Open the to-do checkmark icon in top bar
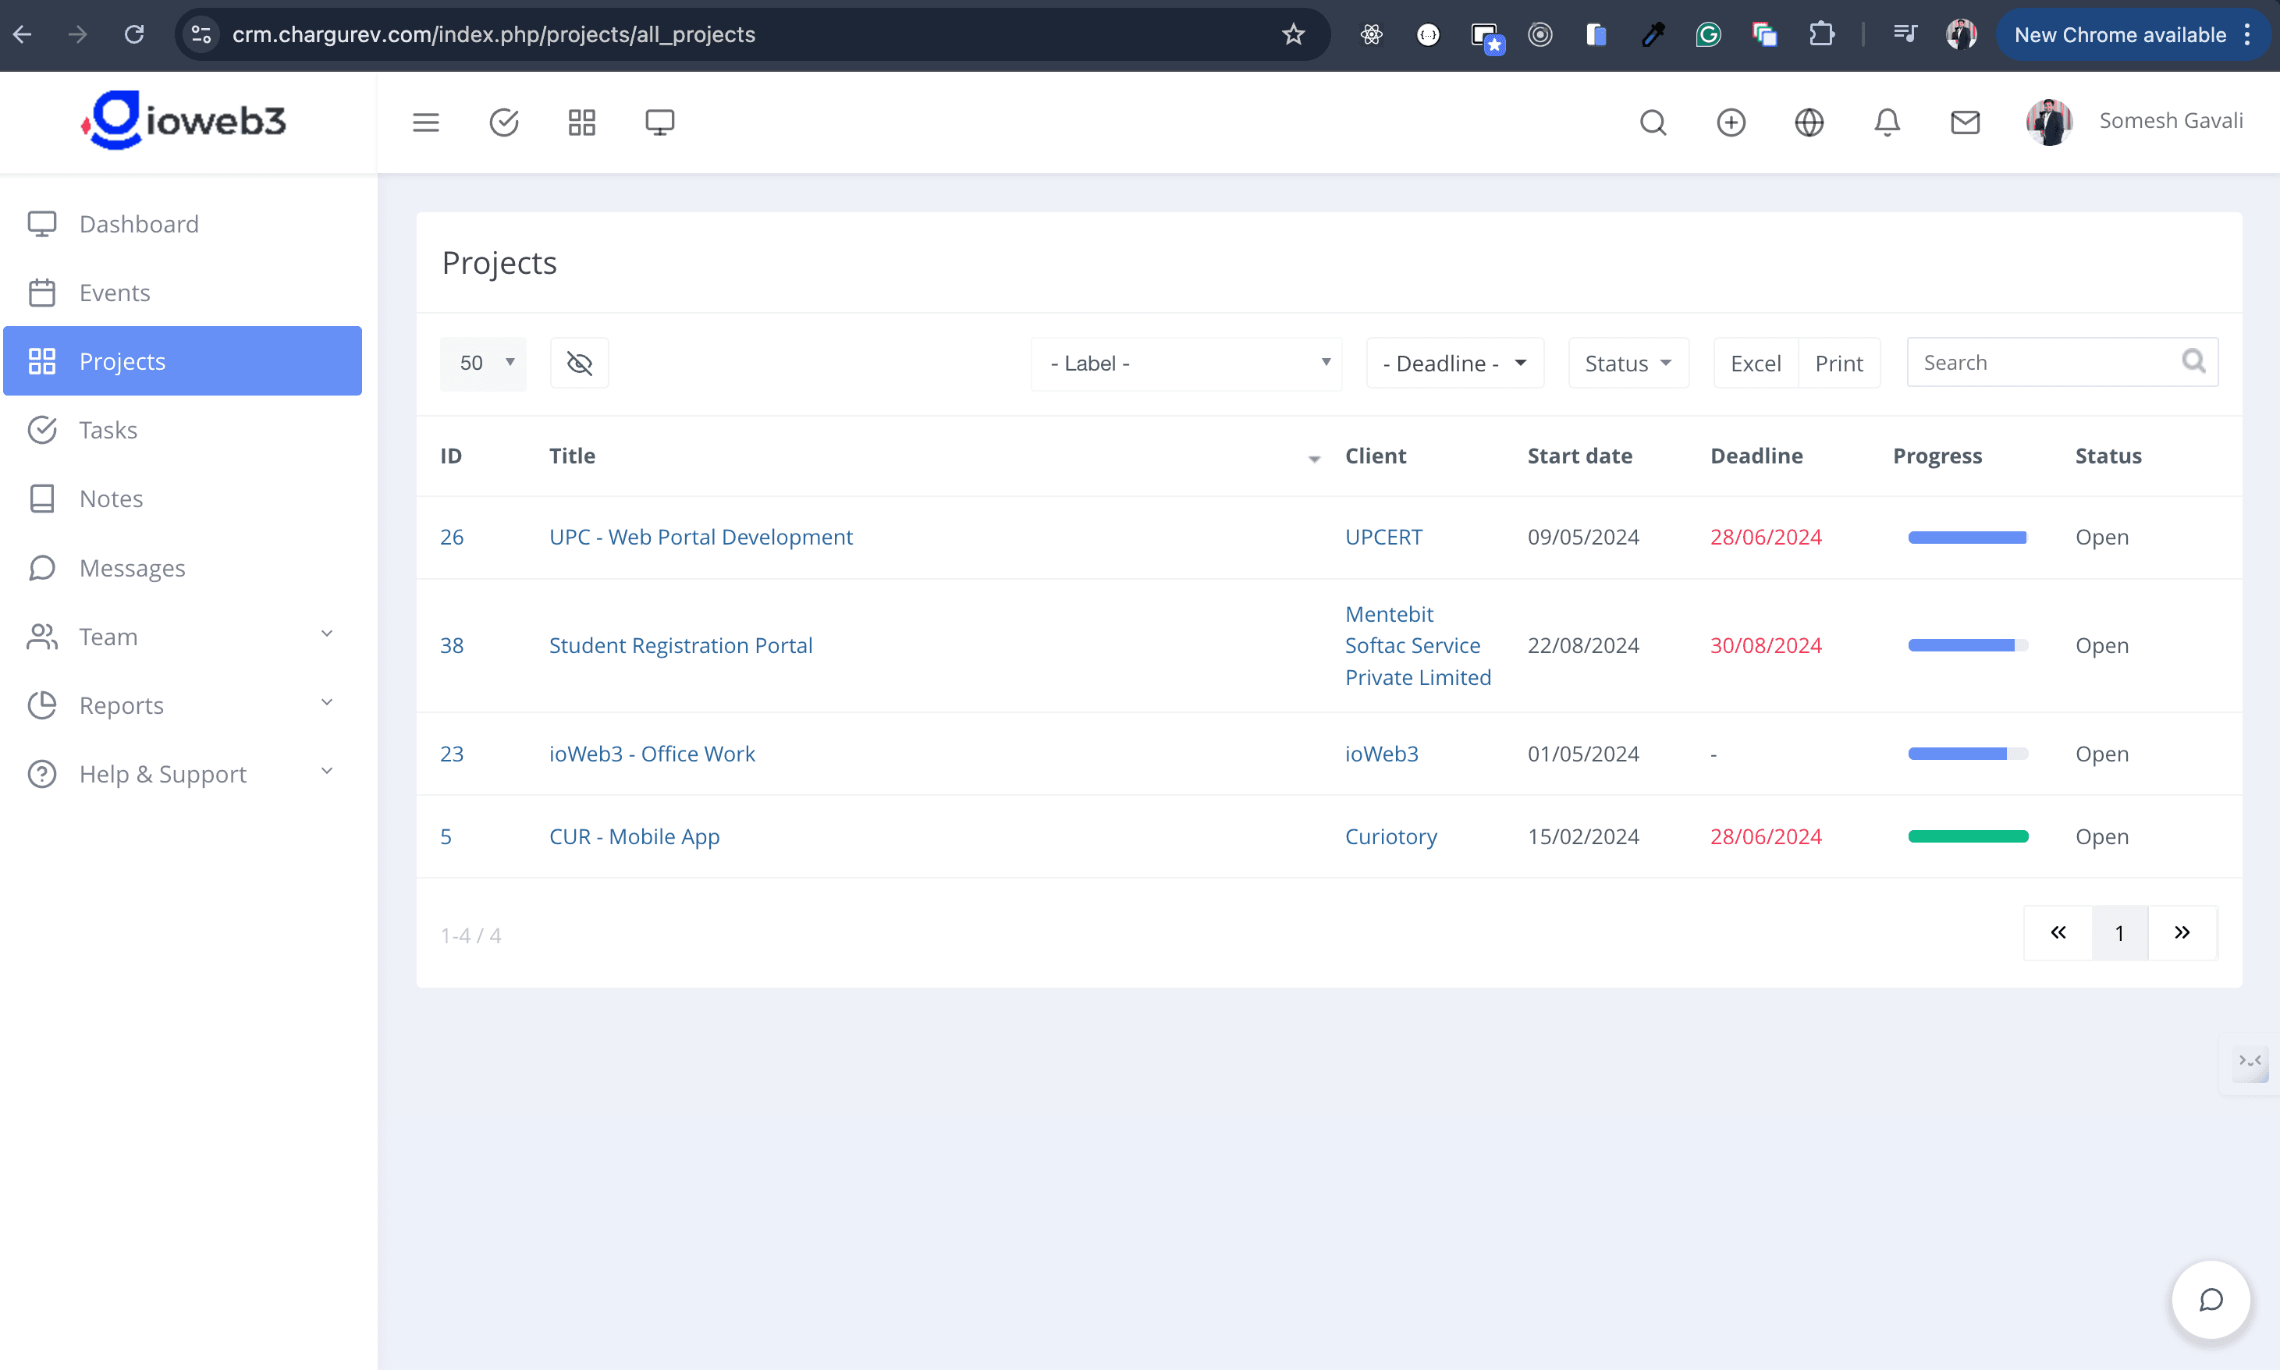The image size is (2280, 1370). pos(504,122)
